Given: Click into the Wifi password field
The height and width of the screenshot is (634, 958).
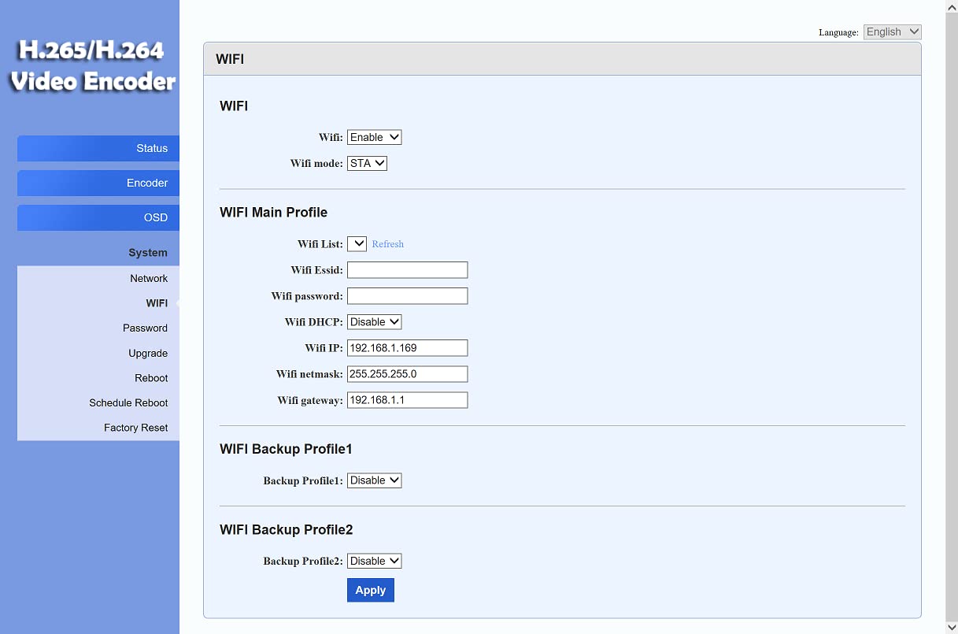Looking at the screenshot, I should tap(408, 296).
